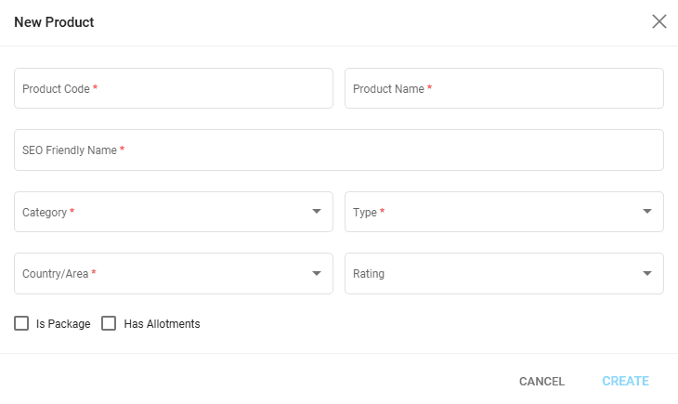Click the Country/Area dropdown arrow
The width and height of the screenshot is (678, 404).
(317, 273)
